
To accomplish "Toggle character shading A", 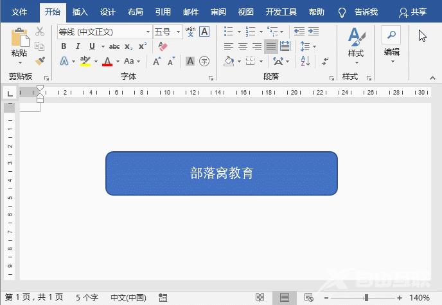I will [190, 61].
